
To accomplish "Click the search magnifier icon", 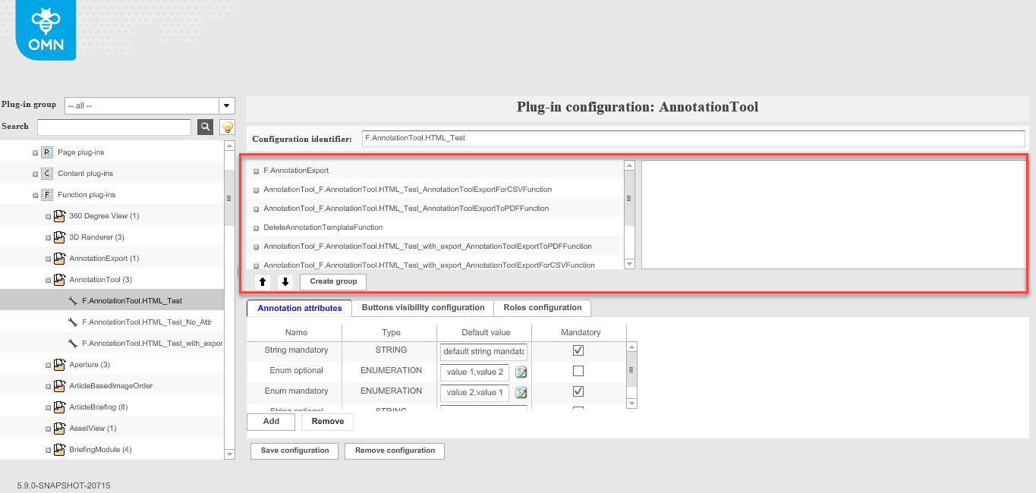I will point(204,127).
